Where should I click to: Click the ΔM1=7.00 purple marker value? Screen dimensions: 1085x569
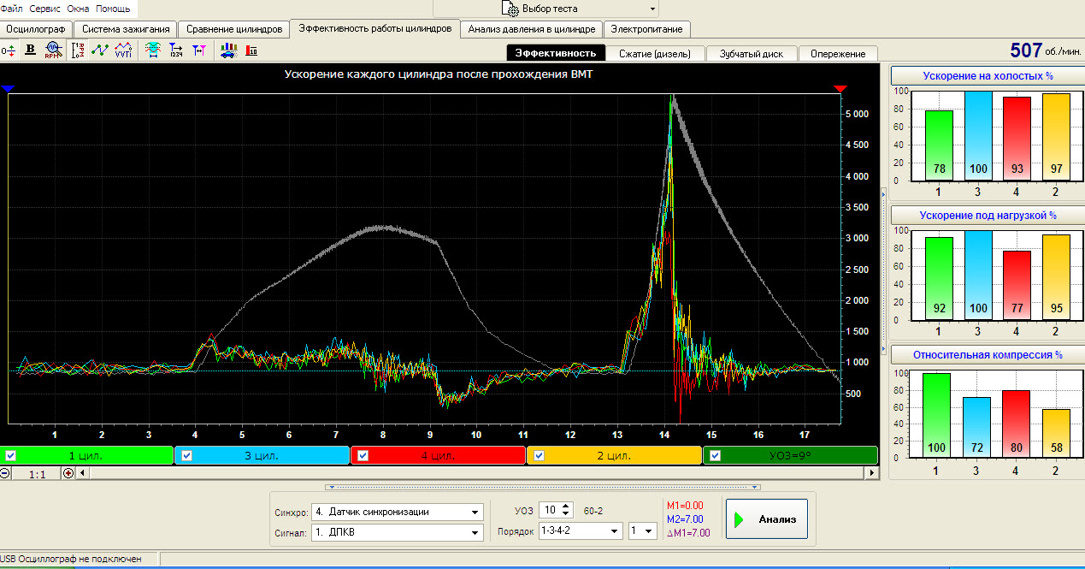[687, 532]
